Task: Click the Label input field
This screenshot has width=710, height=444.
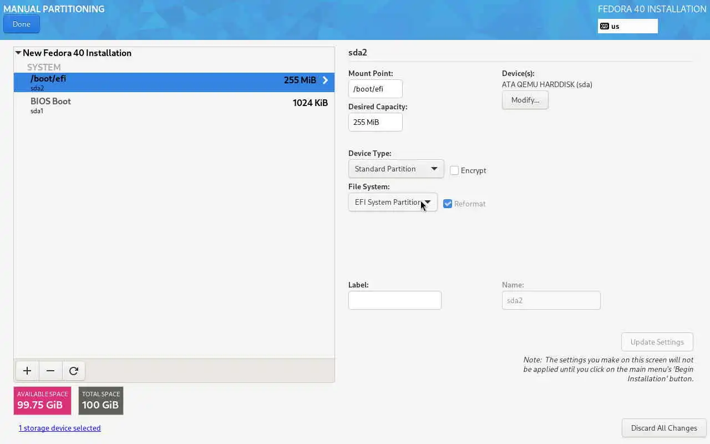Action: (x=395, y=300)
